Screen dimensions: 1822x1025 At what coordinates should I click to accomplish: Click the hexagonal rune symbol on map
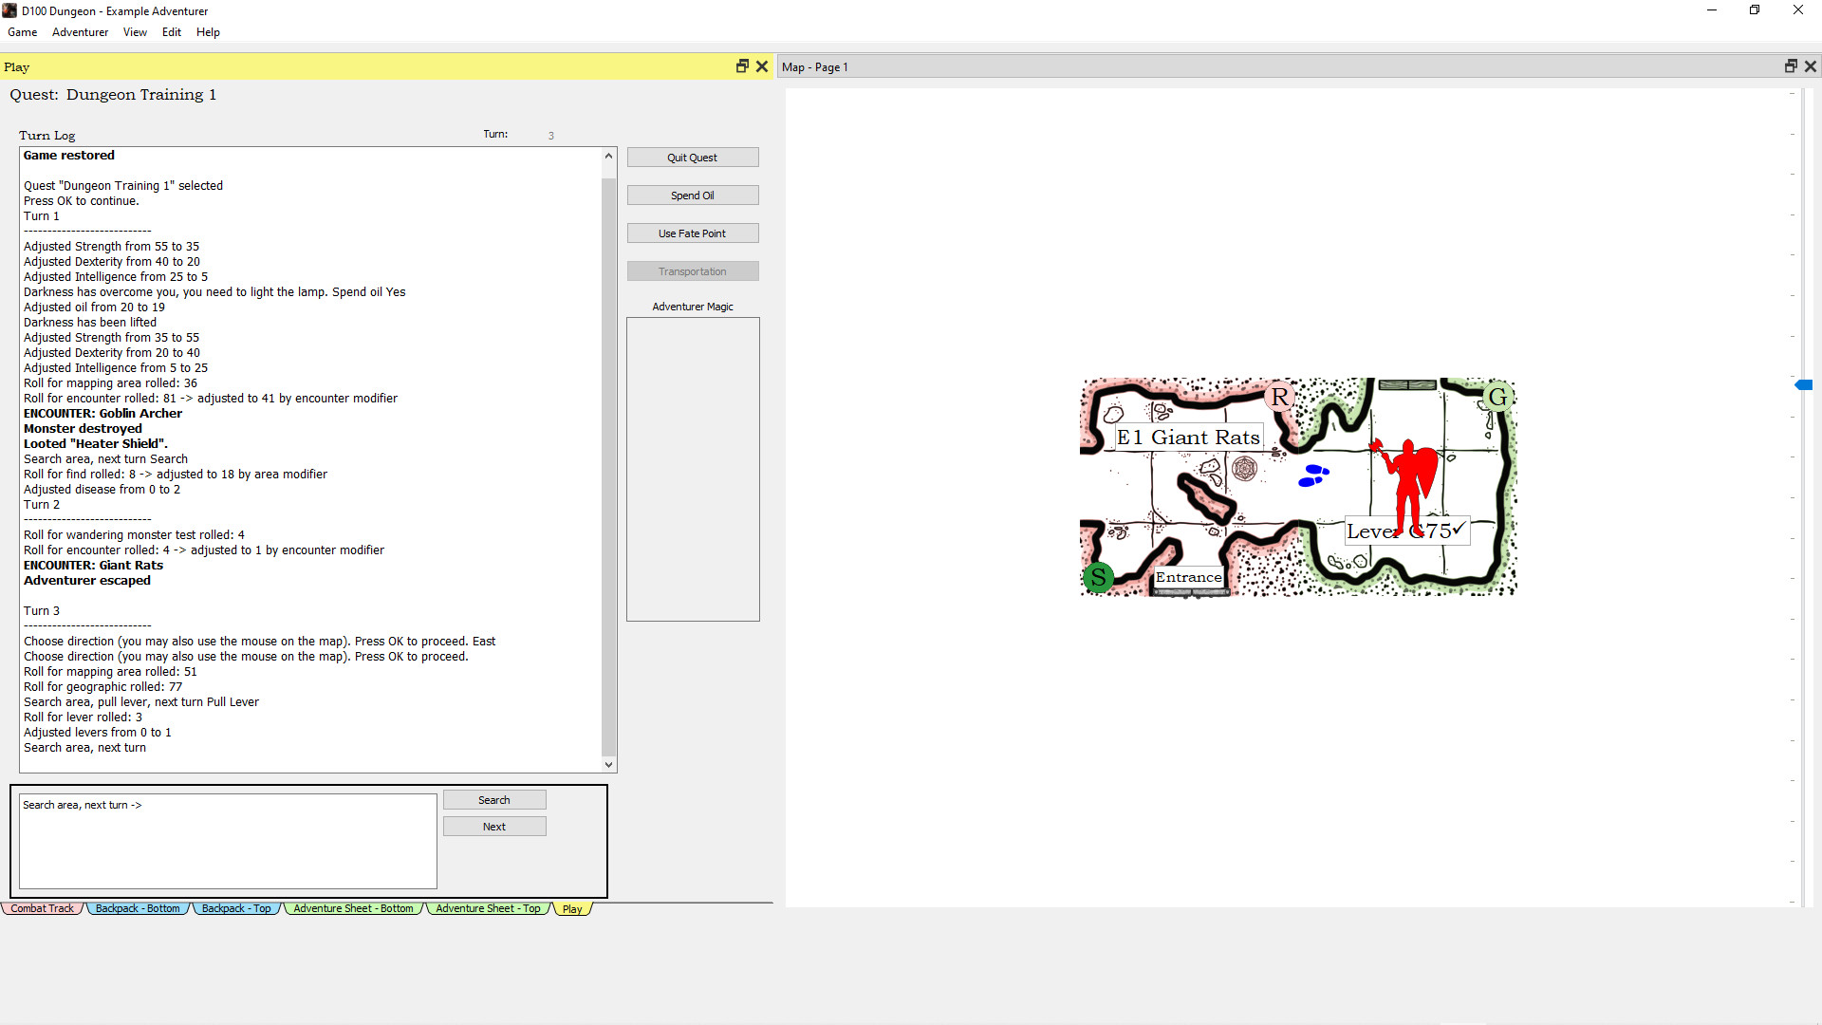(1244, 468)
